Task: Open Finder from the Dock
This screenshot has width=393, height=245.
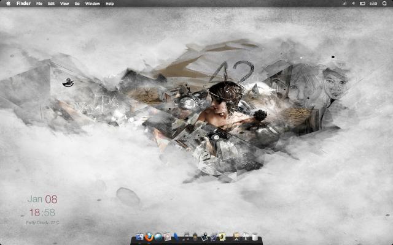Action: (x=139, y=237)
